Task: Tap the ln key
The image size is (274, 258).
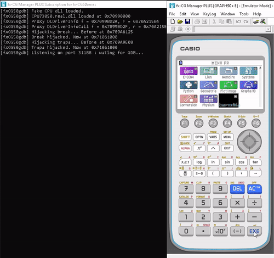Action: (x=213, y=162)
